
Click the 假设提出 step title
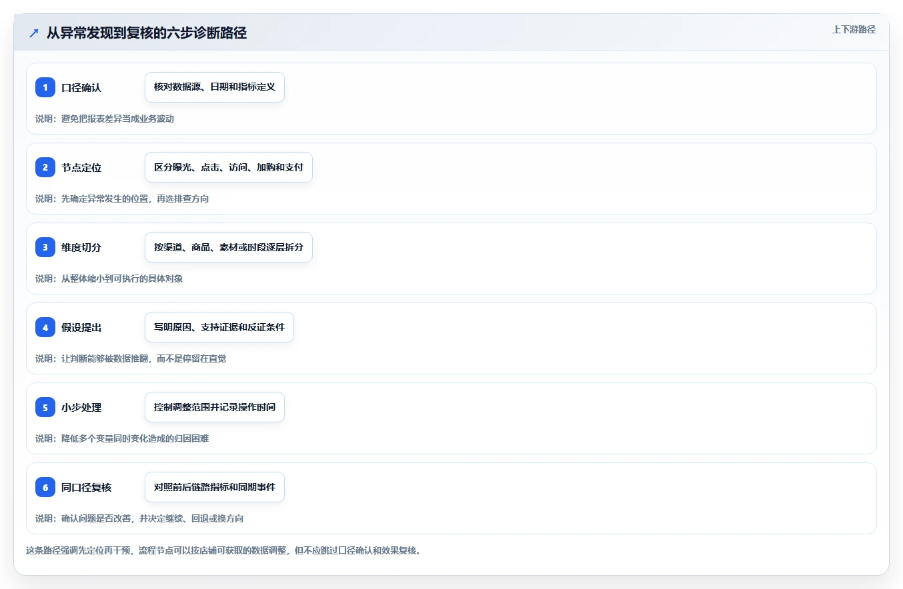pos(81,328)
